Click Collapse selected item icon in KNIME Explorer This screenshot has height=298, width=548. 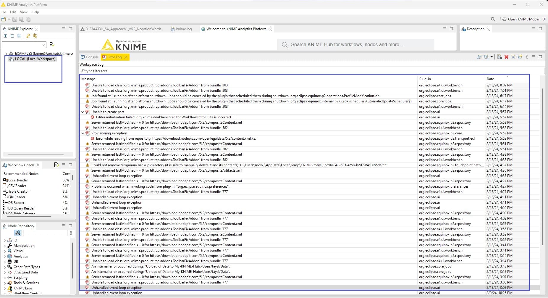click(12, 36)
